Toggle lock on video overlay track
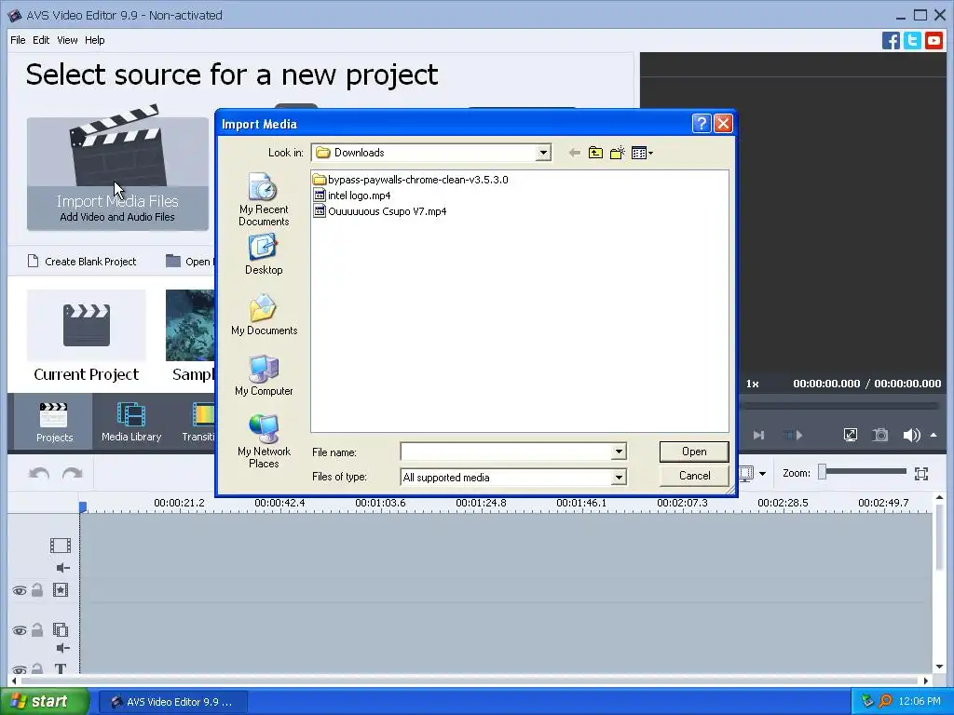Viewport: 954px width, 715px height. point(37,630)
